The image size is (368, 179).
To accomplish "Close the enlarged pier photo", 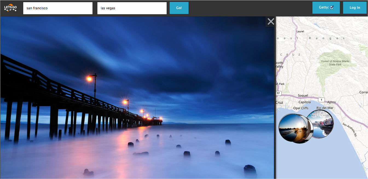I will click(x=271, y=21).
